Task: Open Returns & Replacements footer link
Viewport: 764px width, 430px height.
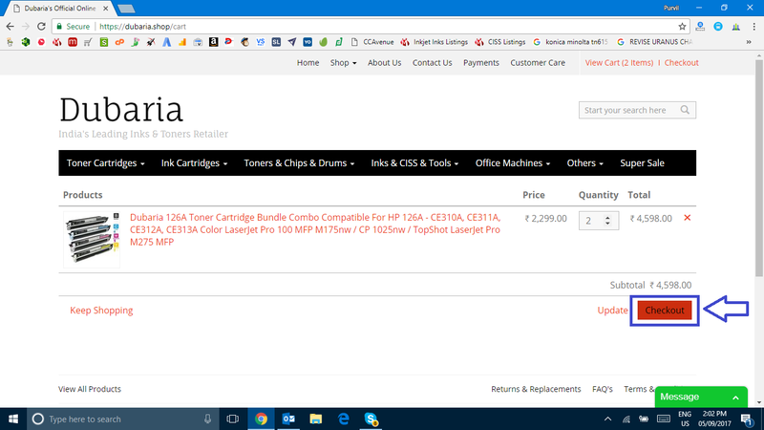Action: 536,389
